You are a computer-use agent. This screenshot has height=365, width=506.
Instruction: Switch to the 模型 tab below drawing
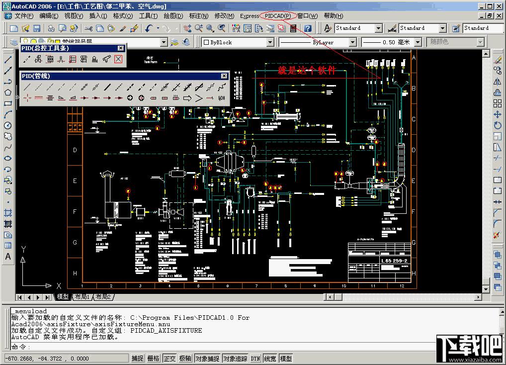coord(63,296)
